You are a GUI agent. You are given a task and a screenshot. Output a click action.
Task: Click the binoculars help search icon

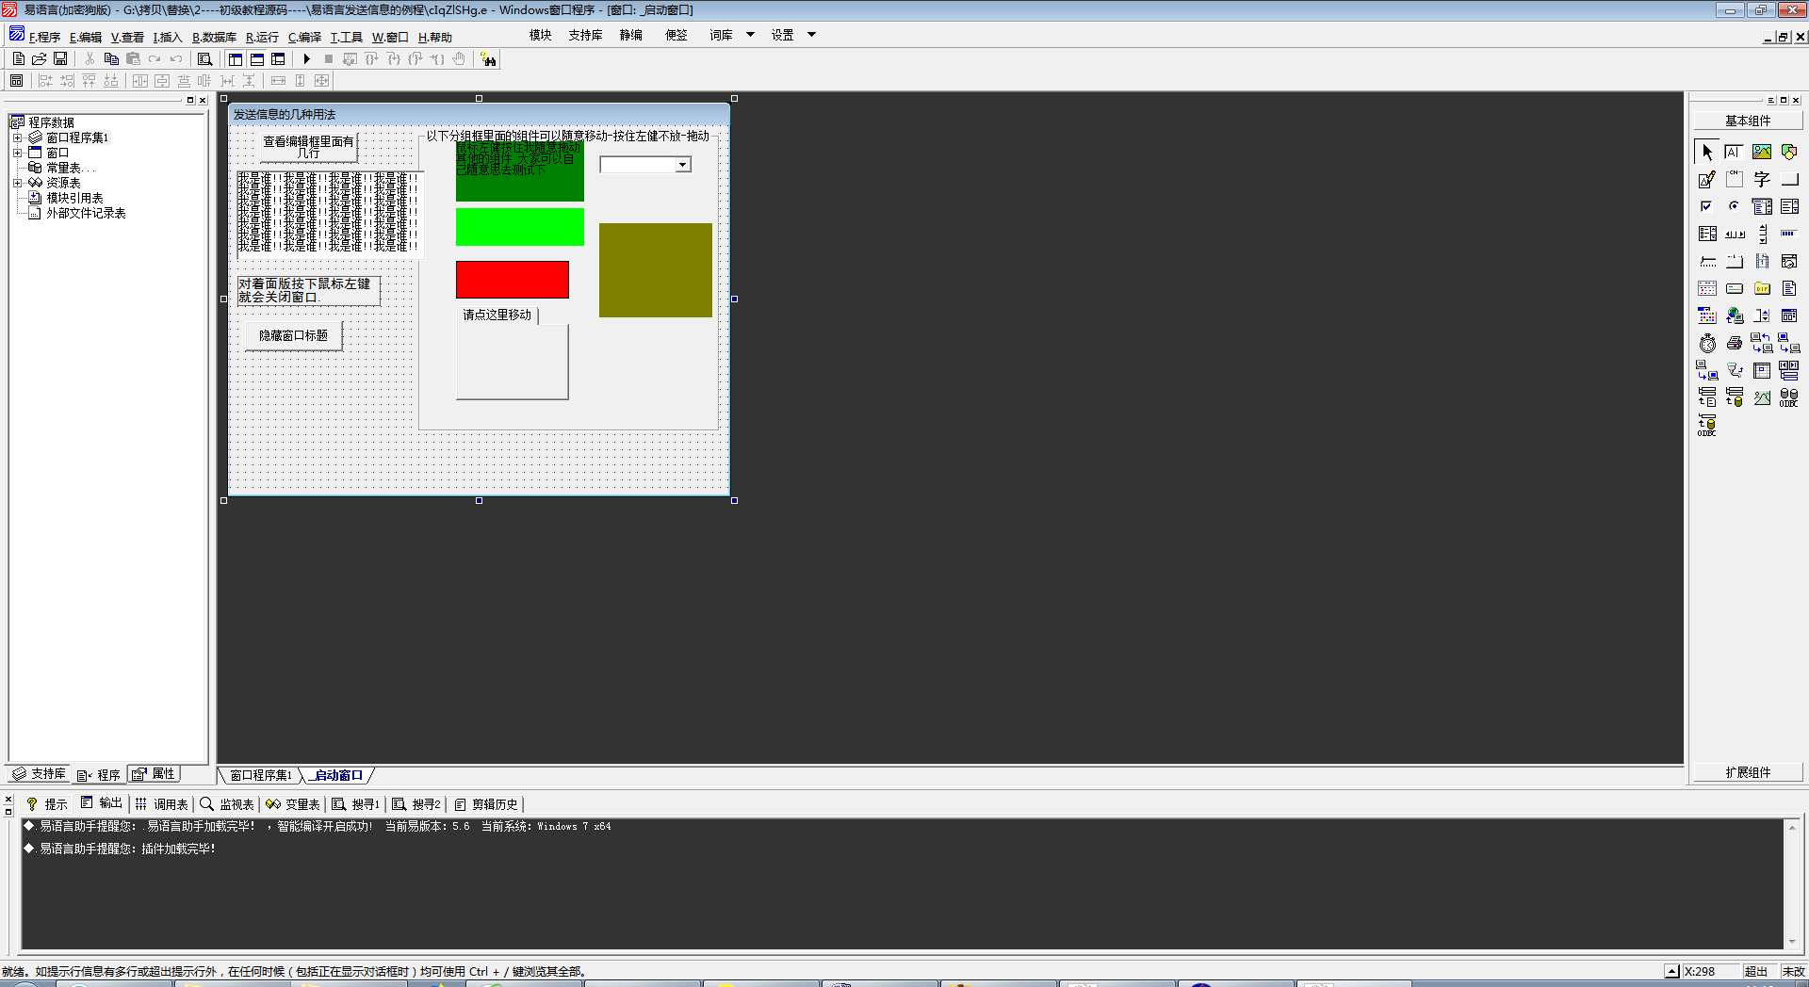click(x=488, y=59)
